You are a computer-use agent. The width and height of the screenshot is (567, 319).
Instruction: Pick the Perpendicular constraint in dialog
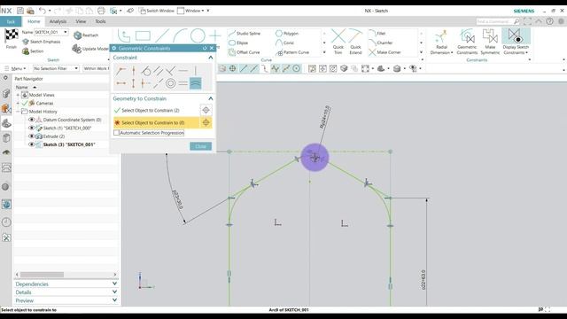[x=170, y=71]
